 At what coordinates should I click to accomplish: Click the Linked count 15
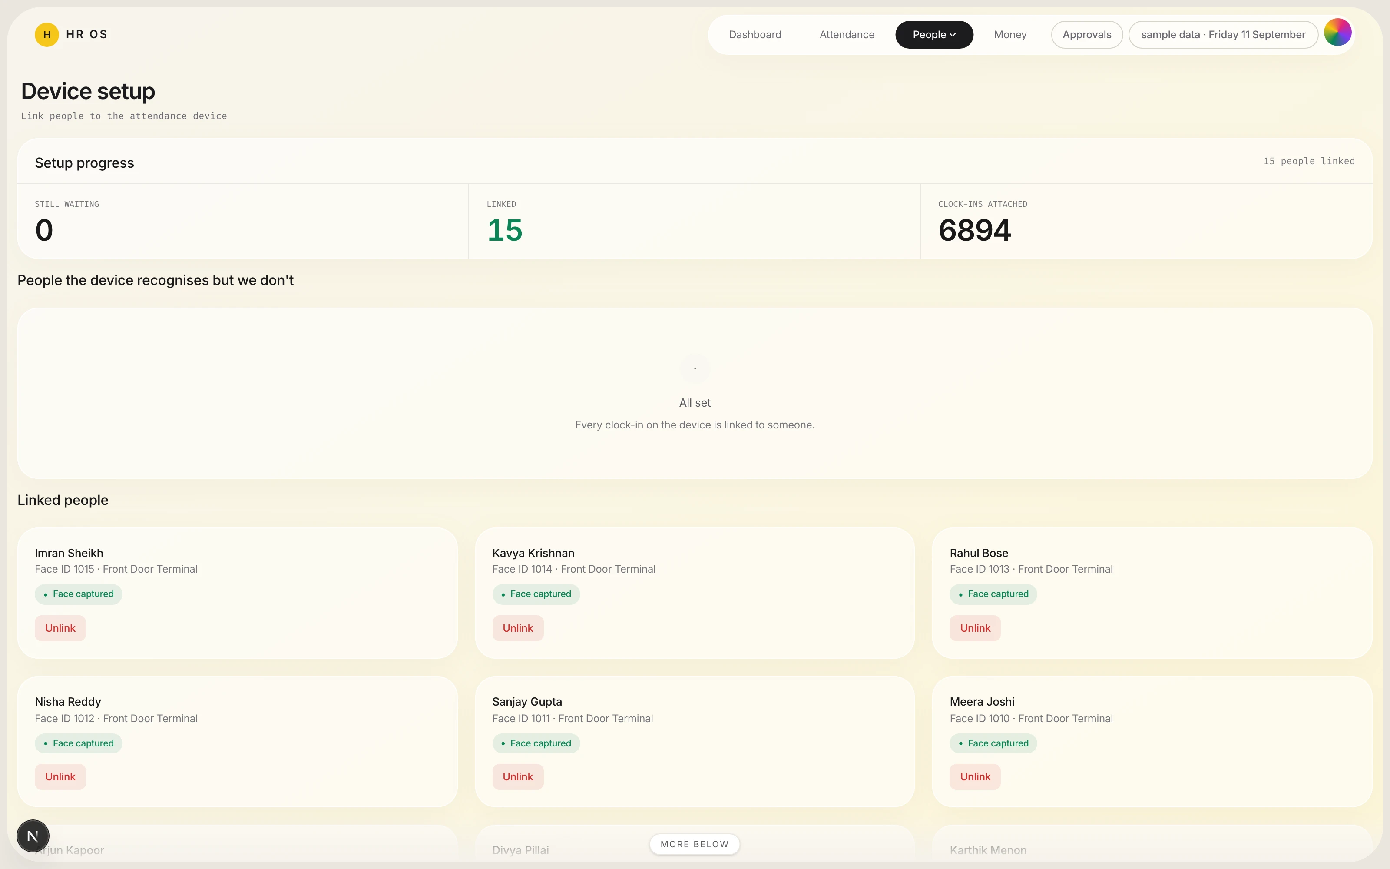504,230
